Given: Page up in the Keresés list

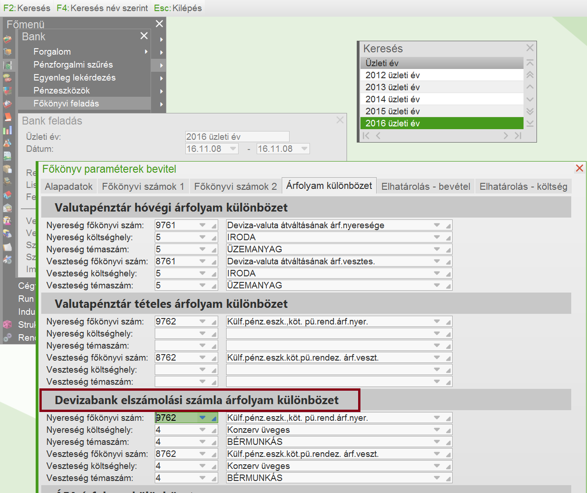Looking at the screenshot, I should (x=530, y=75).
